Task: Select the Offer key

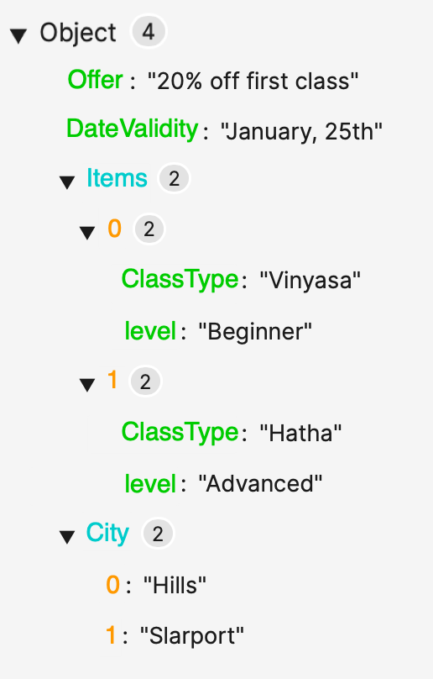Action: click(x=95, y=80)
